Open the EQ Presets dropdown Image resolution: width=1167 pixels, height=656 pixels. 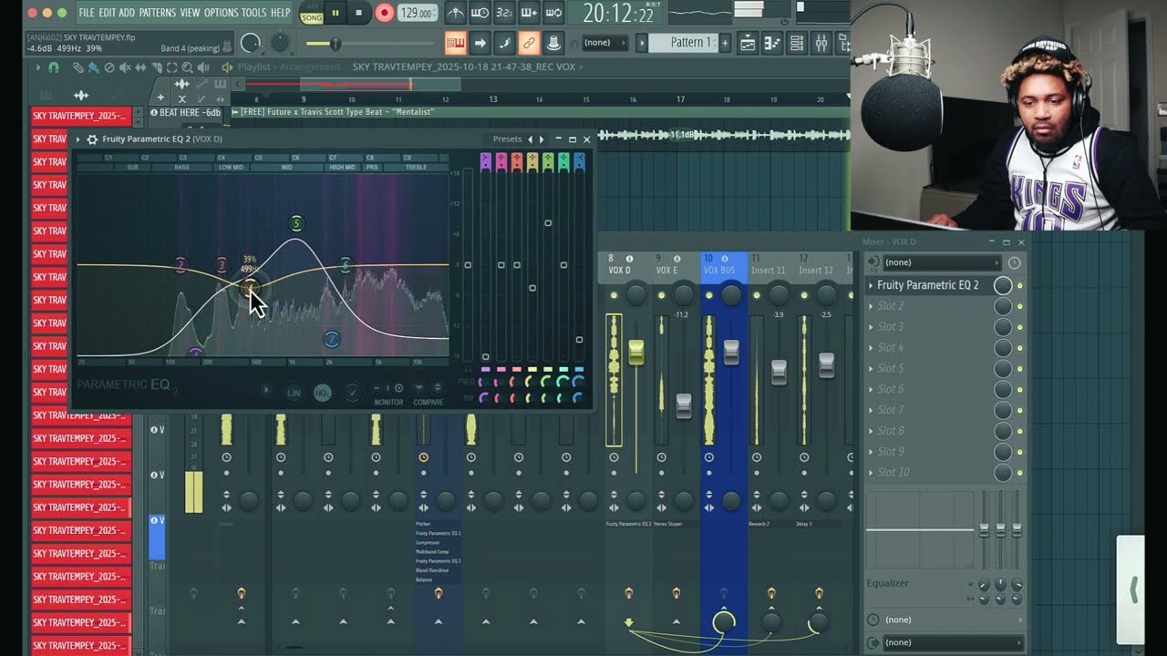pyautogui.click(x=507, y=139)
